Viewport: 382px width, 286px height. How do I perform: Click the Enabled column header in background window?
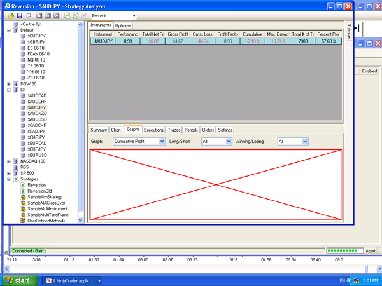point(369,71)
